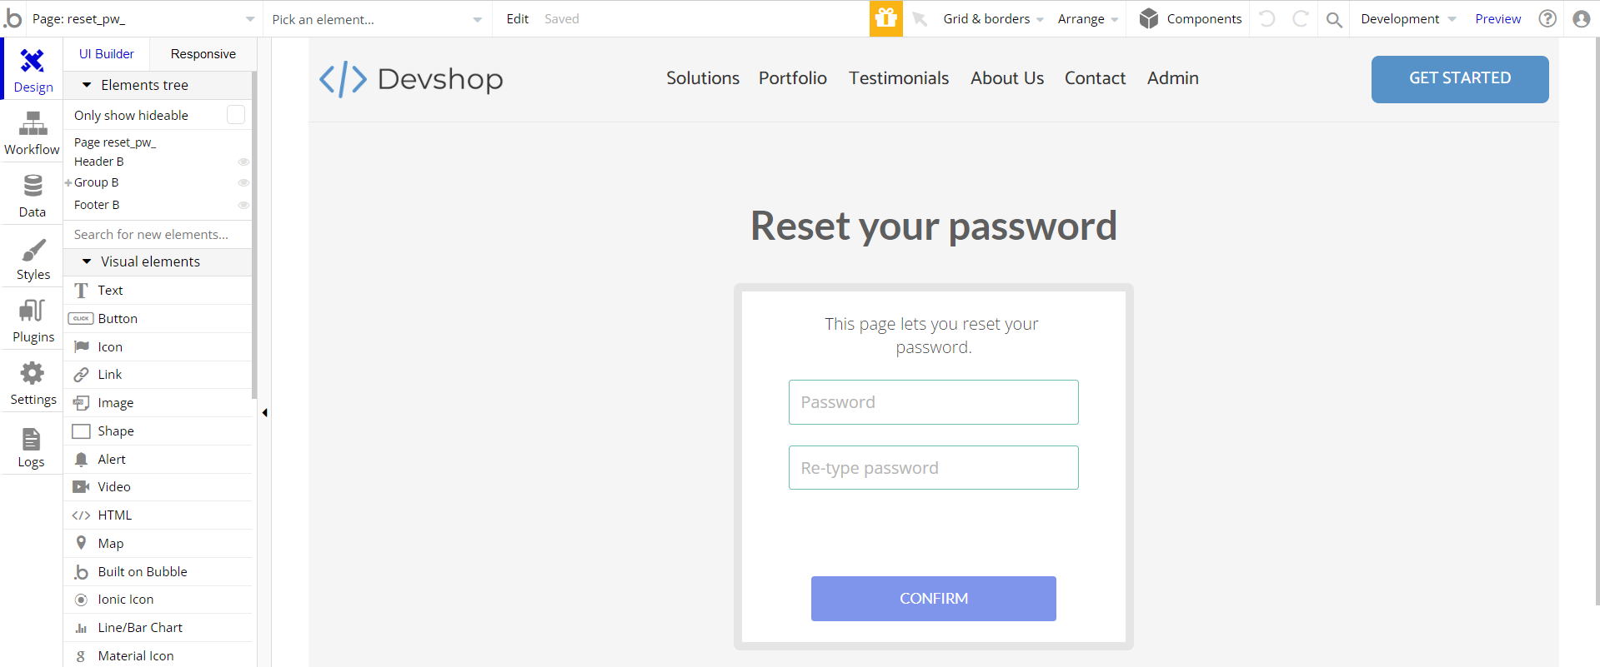Expand Group B in elements tree

(x=68, y=182)
